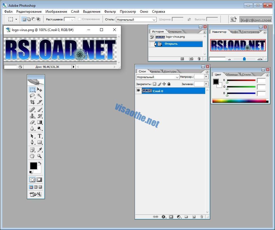This screenshot has width=275, height=230.
Task: Jump to ImageReady icon
Action: pos(36,194)
